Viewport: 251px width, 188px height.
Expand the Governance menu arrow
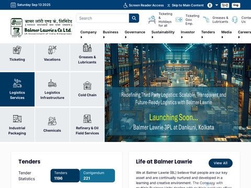click(125, 37)
